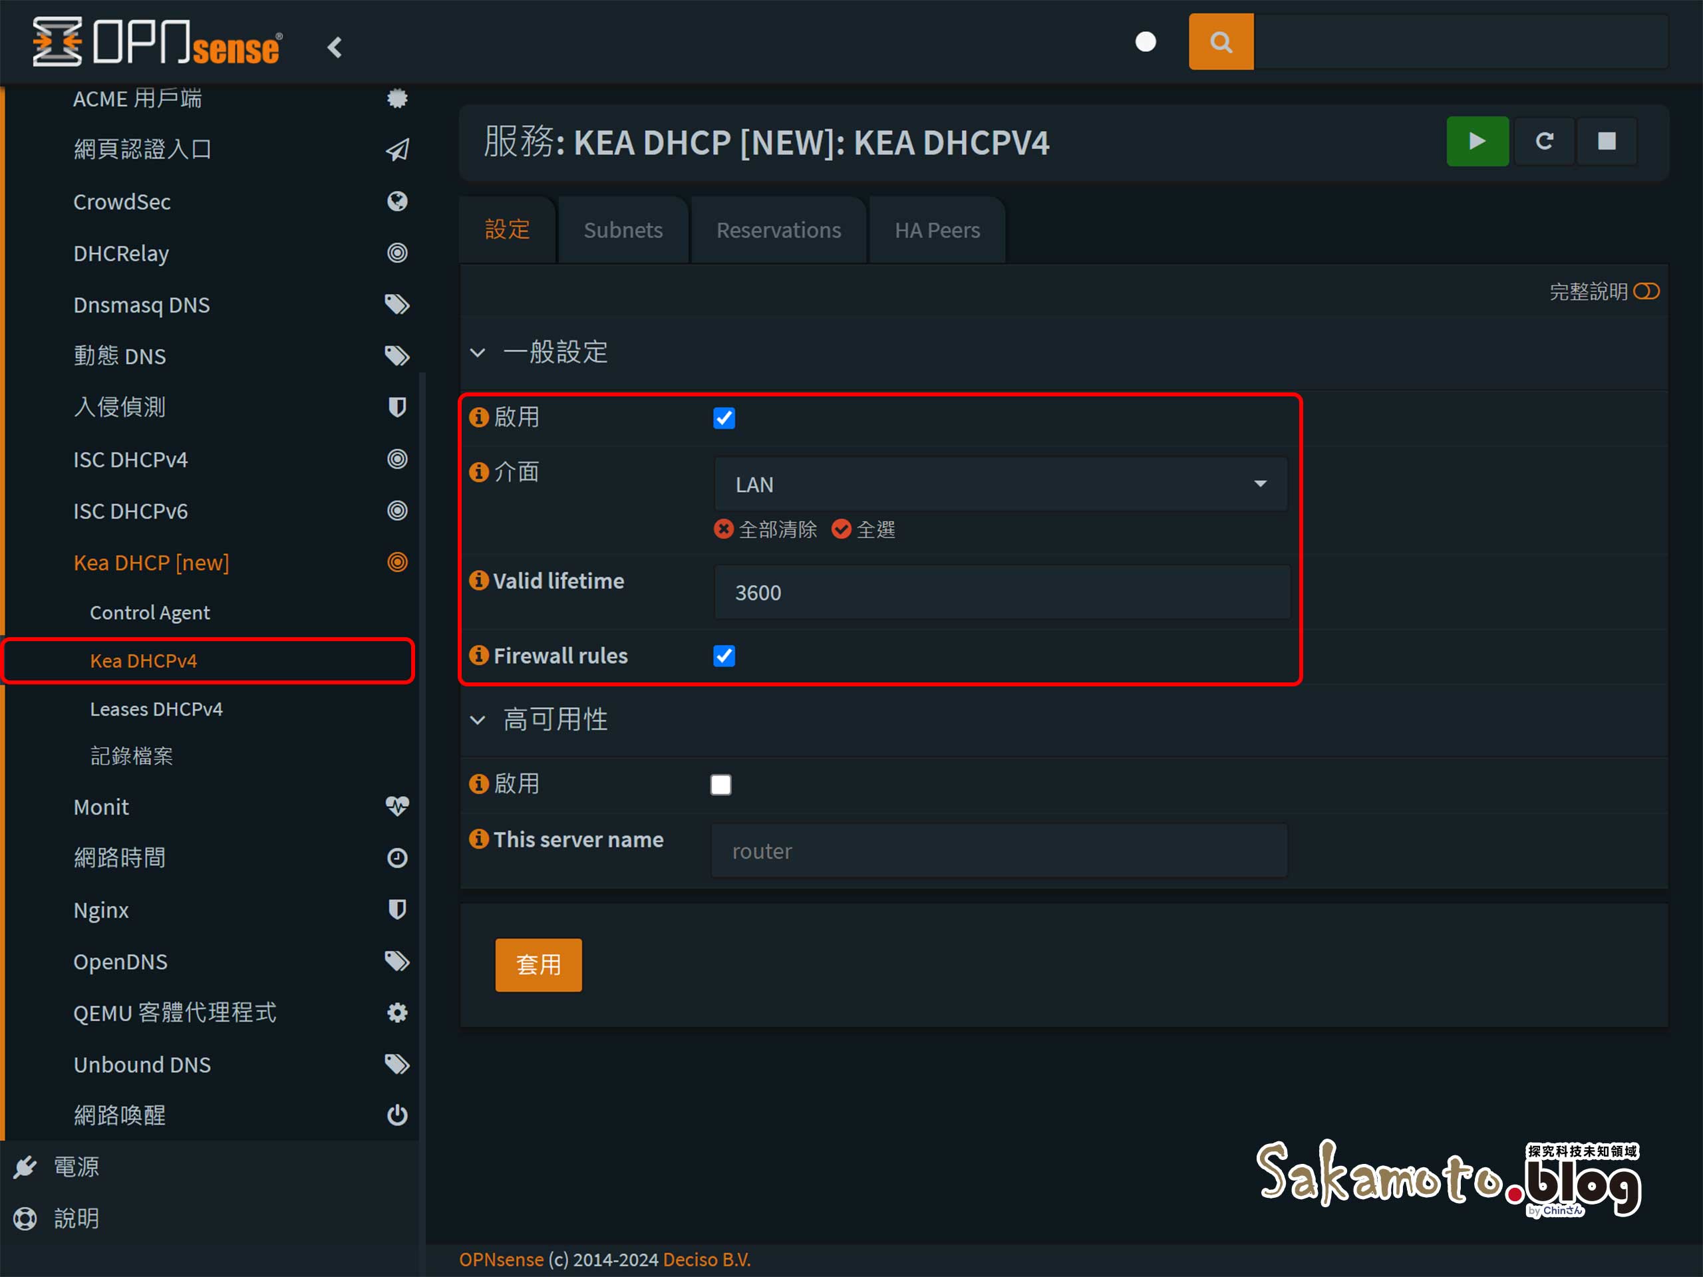The image size is (1703, 1277).
Task: Open Control Agent in the sidebar
Action: pyautogui.click(x=150, y=613)
